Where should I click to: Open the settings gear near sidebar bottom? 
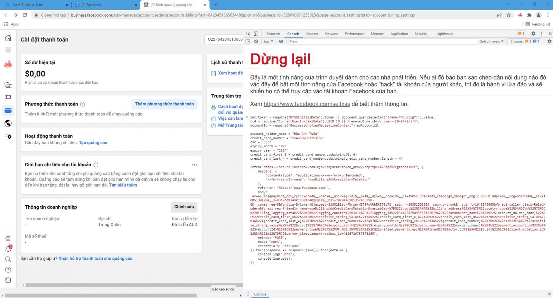click(8, 239)
